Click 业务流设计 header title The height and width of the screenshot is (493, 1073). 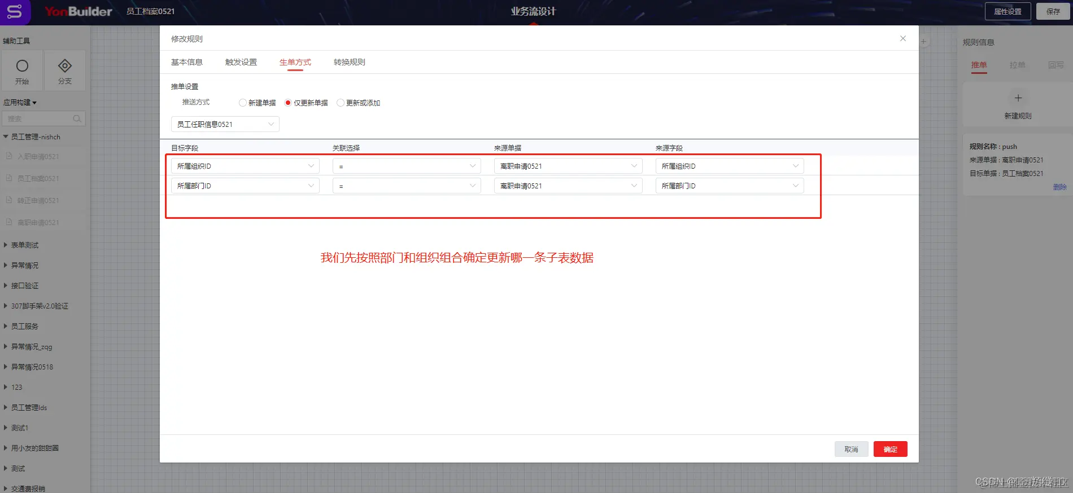pos(534,11)
